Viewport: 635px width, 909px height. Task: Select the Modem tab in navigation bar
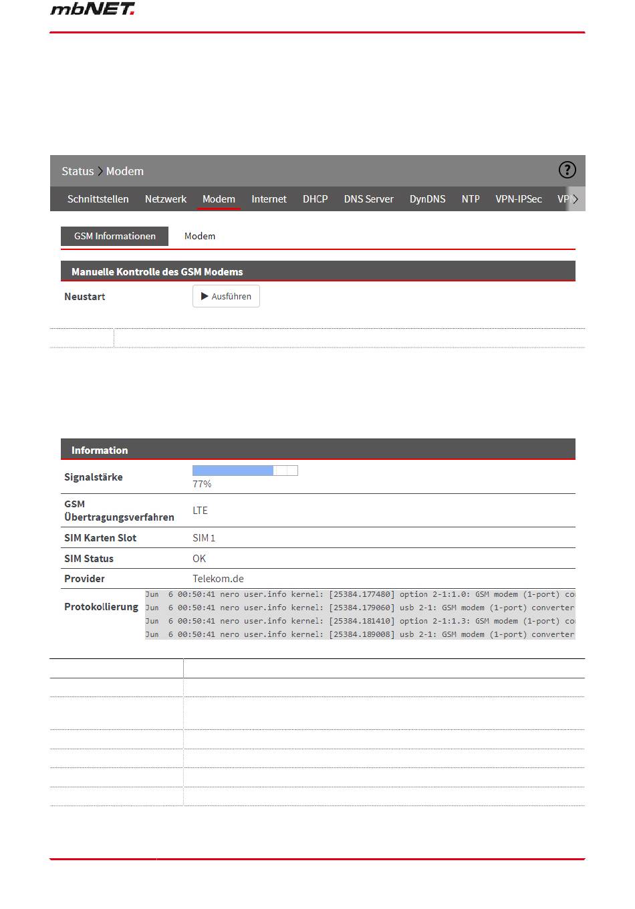(x=219, y=199)
